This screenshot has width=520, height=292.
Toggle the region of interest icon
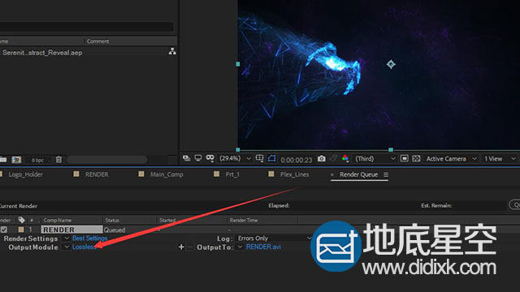pyautogui.click(x=405, y=159)
